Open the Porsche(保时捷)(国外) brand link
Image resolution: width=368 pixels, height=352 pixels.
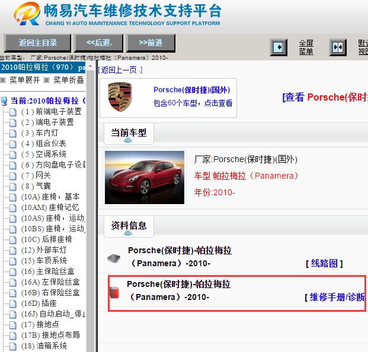click(192, 90)
